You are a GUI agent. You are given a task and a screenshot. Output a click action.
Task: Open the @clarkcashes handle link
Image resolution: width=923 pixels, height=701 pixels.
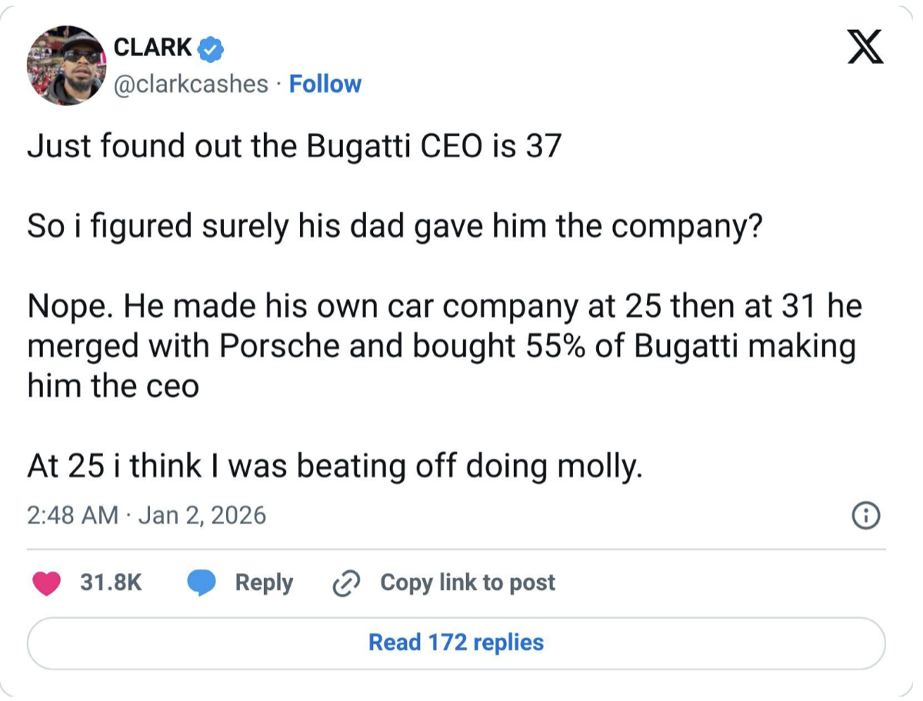pyautogui.click(x=191, y=84)
